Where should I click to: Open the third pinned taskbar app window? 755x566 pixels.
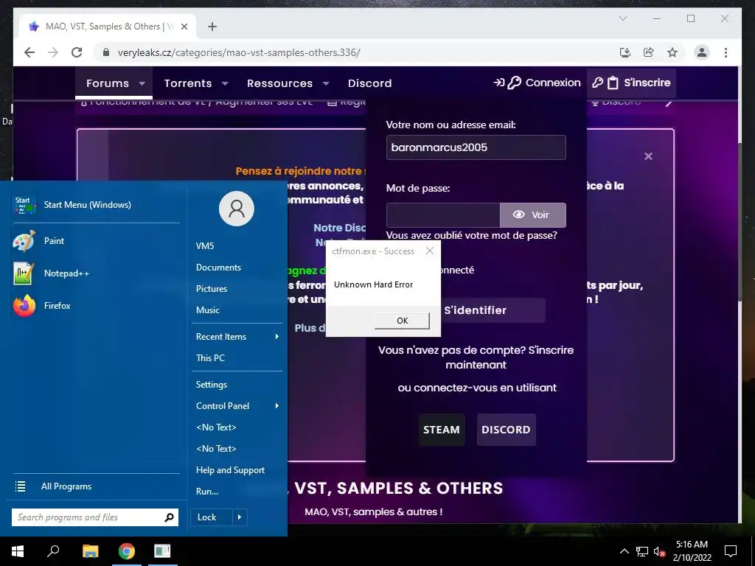[162, 551]
